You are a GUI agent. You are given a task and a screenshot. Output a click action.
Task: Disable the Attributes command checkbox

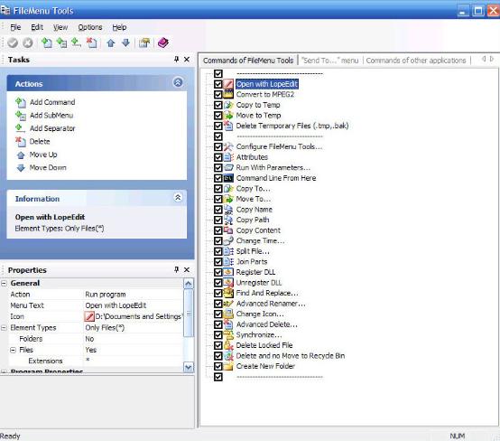point(218,157)
